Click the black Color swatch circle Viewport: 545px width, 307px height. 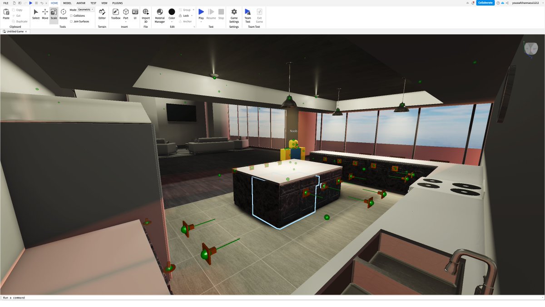[172, 11]
